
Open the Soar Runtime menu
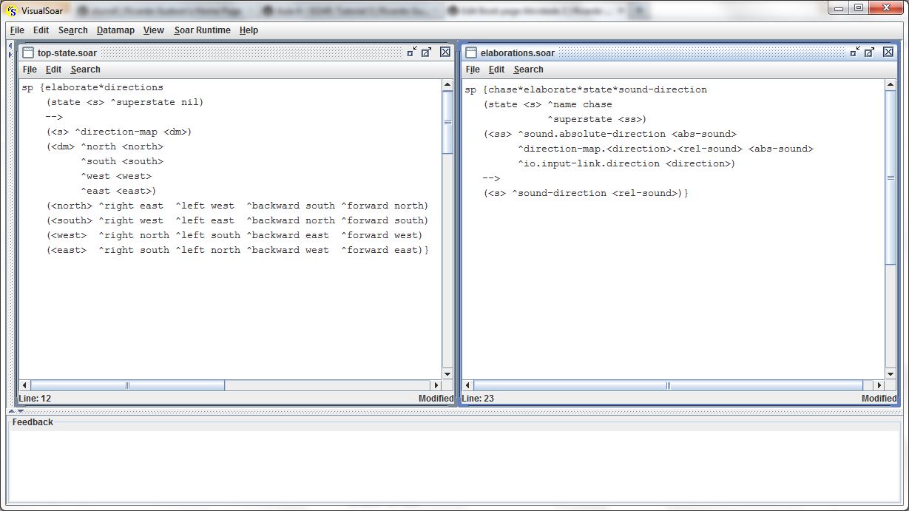[x=202, y=30]
